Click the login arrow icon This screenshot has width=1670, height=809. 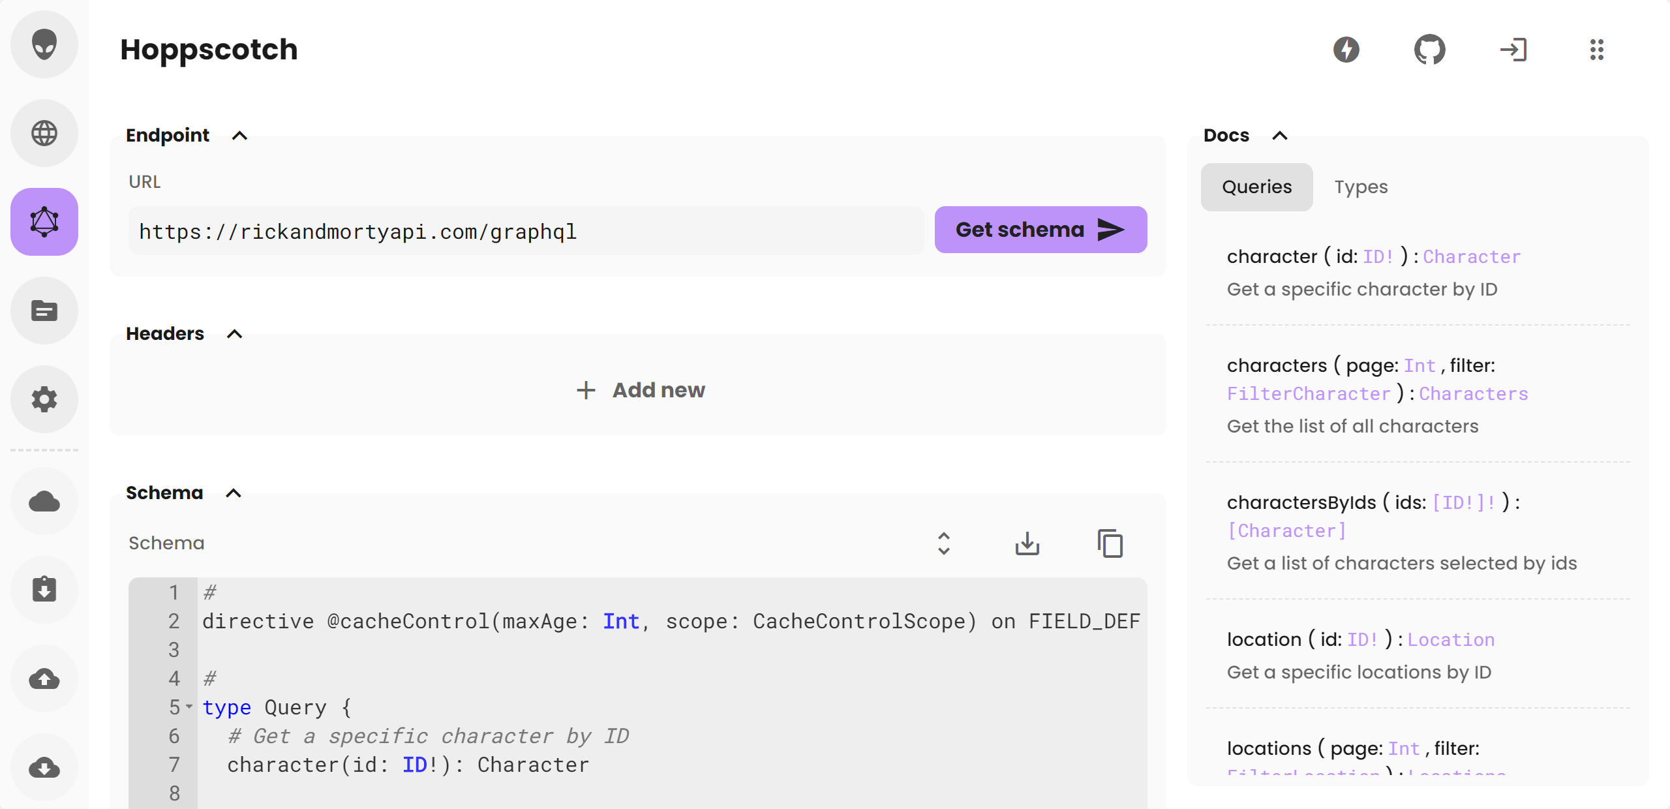pyautogui.click(x=1513, y=50)
